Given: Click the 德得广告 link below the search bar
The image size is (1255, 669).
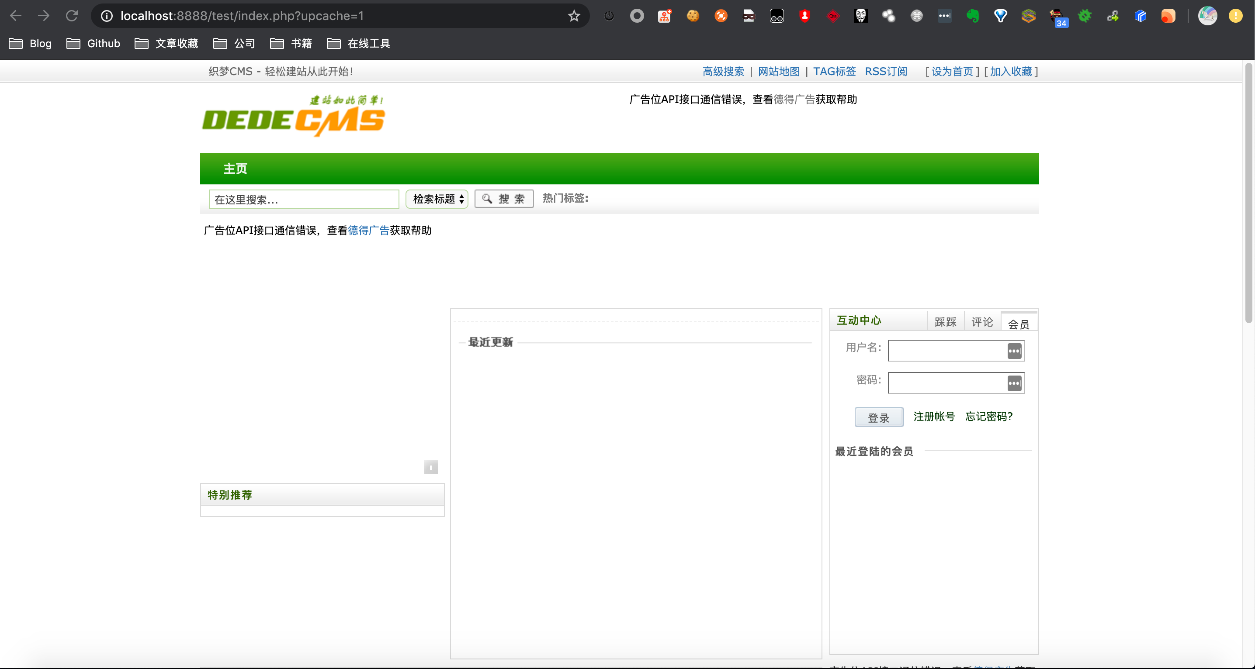Looking at the screenshot, I should click(x=369, y=231).
